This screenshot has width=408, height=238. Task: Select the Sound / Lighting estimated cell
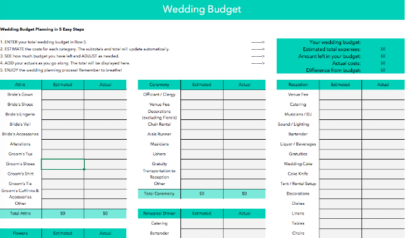click(340, 124)
